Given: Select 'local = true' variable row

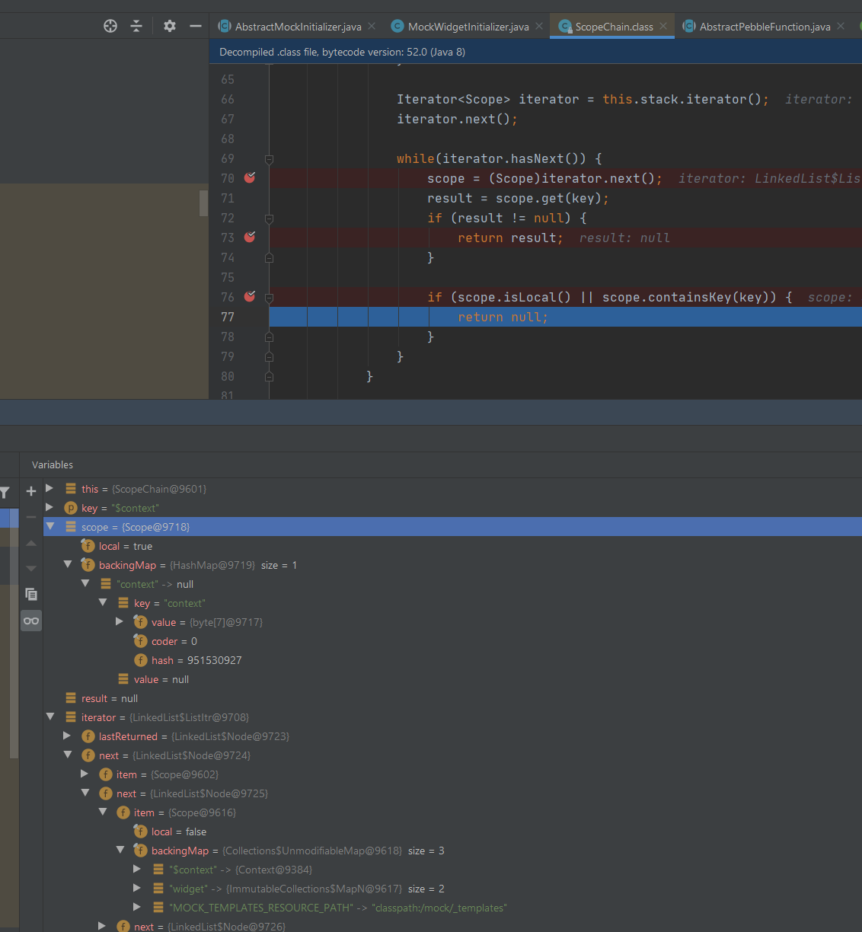Looking at the screenshot, I should 452,546.
